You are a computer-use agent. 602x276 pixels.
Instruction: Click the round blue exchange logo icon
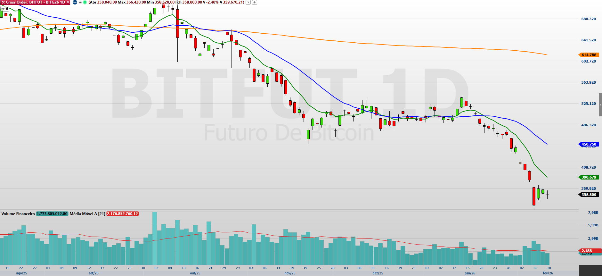click(75, 2)
